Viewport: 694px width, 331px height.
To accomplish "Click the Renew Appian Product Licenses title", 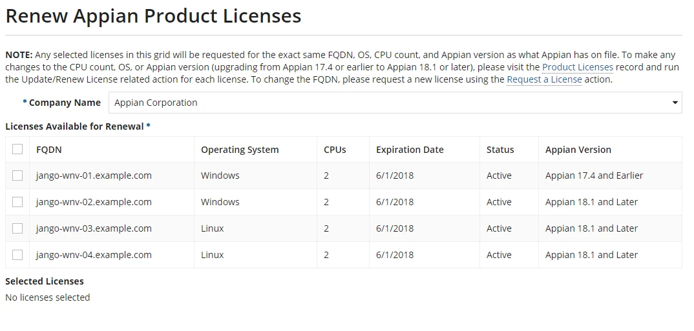I will [x=153, y=16].
